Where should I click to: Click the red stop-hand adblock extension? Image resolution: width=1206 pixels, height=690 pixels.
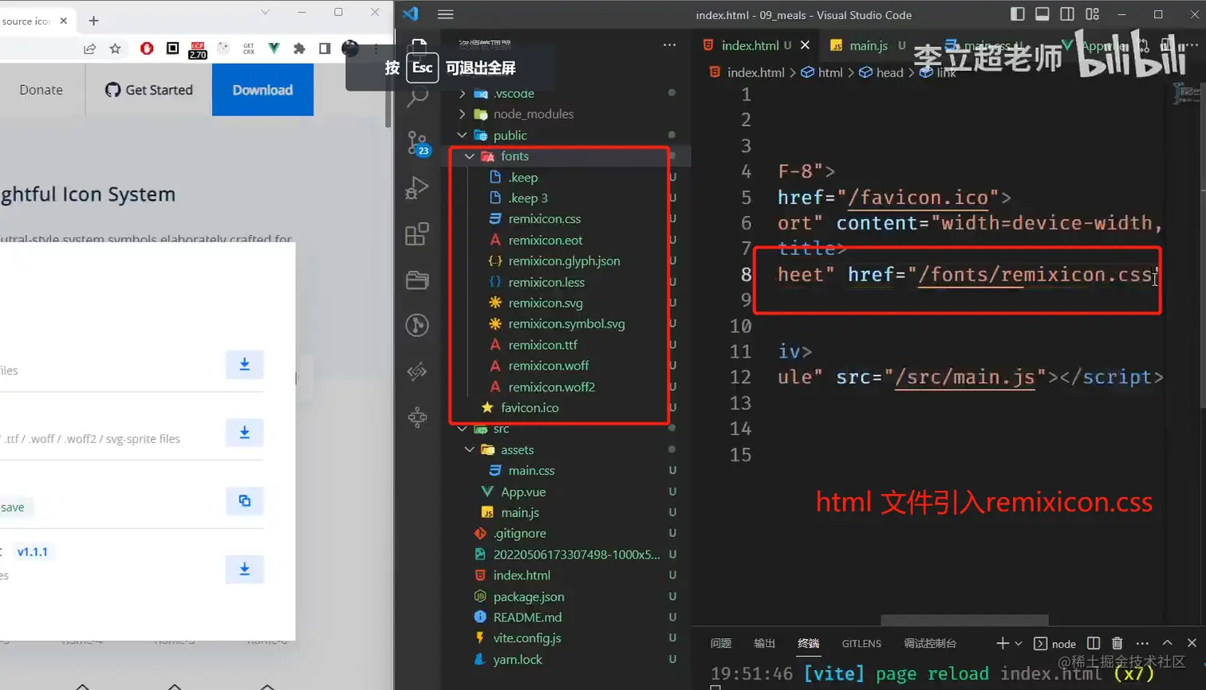pyautogui.click(x=147, y=49)
